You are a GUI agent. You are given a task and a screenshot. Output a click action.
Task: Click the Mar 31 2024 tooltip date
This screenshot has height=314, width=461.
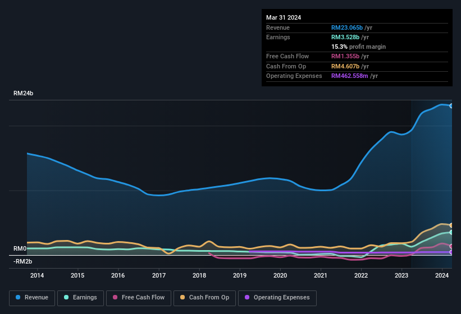pyautogui.click(x=284, y=17)
